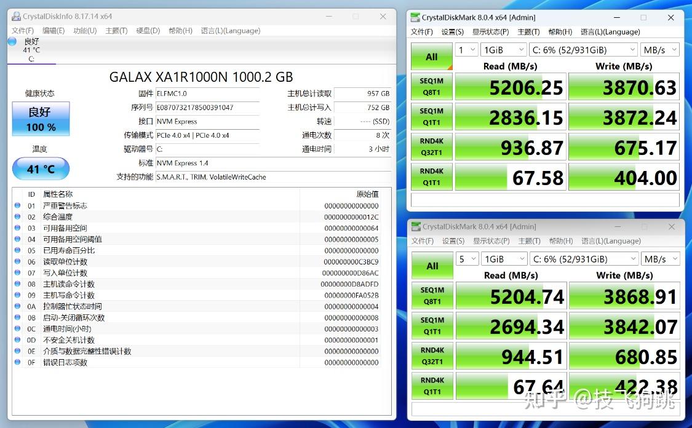The width and height of the screenshot is (692, 428).
Task: Open the drive selection dropdown showing C: 6%
Action: [583, 49]
